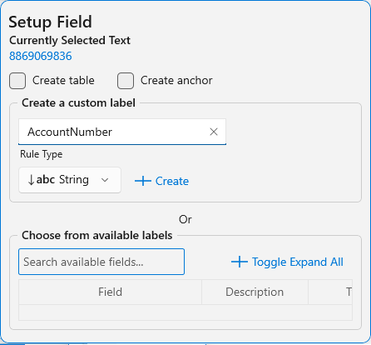Image resolution: width=371 pixels, height=345 pixels.
Task: Click the selected text 8869069836
Action: point(41,56)
